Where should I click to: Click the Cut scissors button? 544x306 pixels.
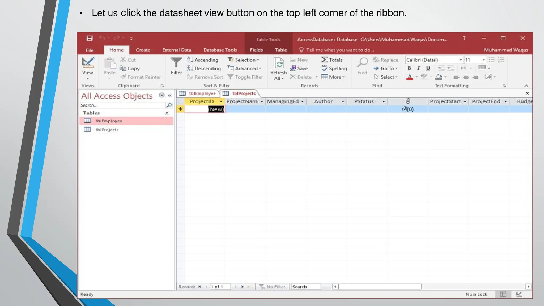coord(128,60)
